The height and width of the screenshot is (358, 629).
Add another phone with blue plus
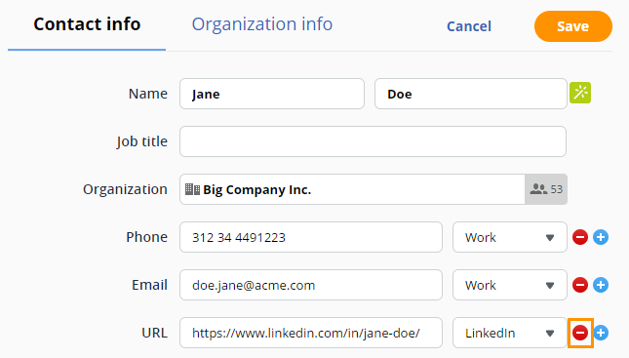tap(601, 237)
